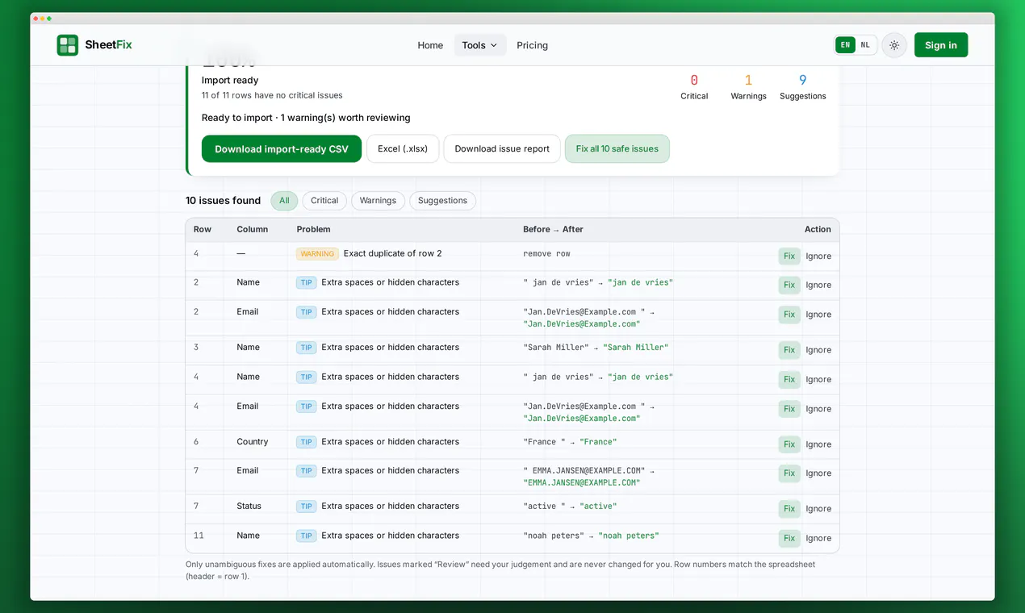Click the Suggestions count of 9

tap(803, 80)
